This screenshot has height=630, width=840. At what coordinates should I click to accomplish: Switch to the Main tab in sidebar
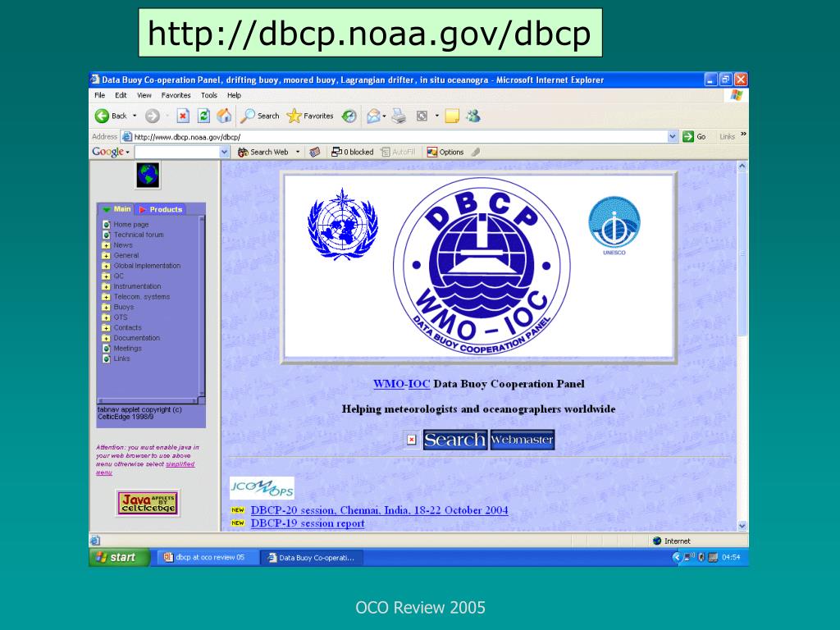click(x=116, y=209)
